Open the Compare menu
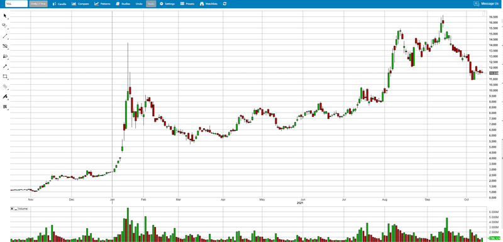The height and width of the screenshot is (242, 503). (80, 4)
